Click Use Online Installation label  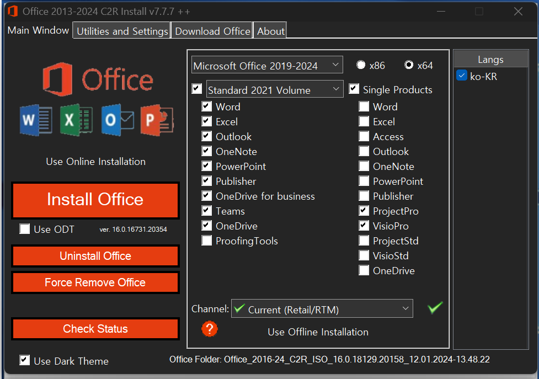(96, 162)
